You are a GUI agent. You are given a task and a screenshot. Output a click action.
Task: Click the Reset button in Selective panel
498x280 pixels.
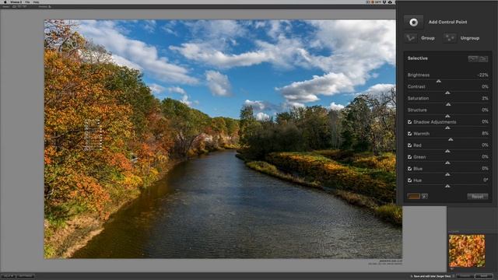[x=477, y=197]
